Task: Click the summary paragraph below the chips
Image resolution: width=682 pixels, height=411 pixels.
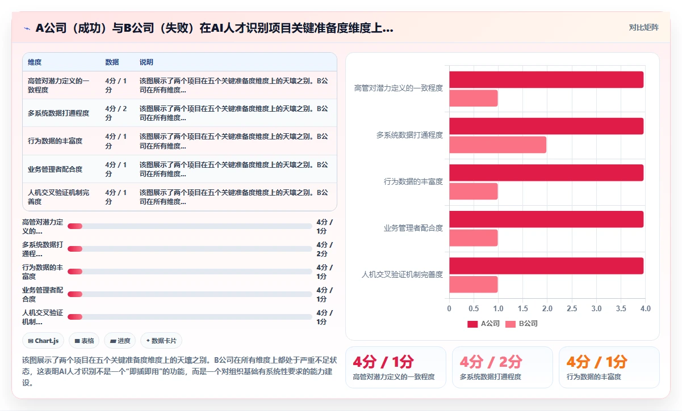Action: [179, 371]
